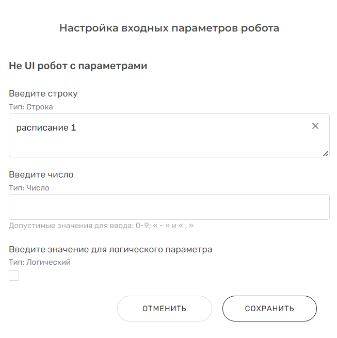337x338 pixels.
Task: Click the dialog title 'Настройка входных параметров робота'
Action: click(169, 28)
